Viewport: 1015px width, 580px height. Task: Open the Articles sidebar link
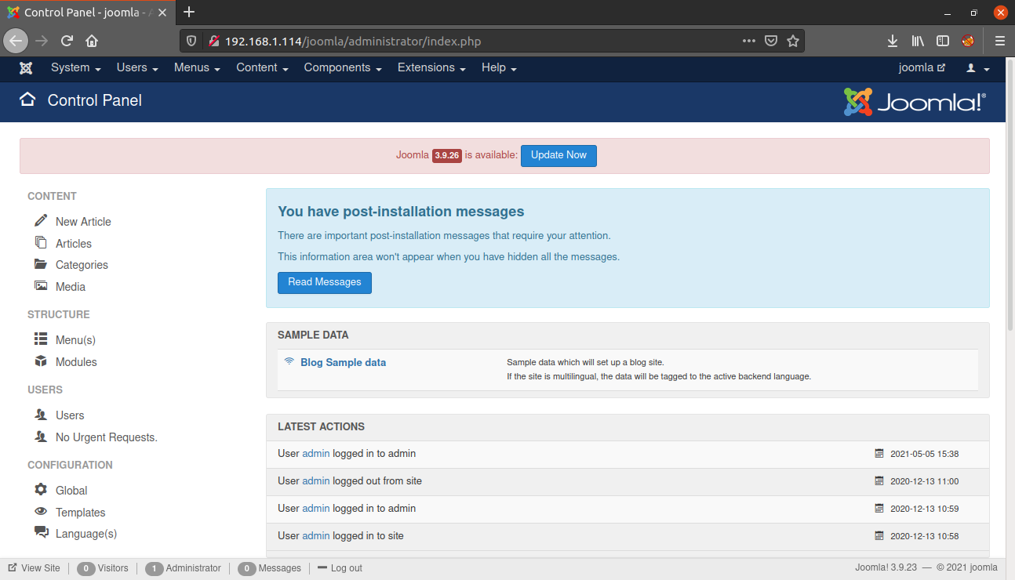pyautogui.click(x=74, y=244)
